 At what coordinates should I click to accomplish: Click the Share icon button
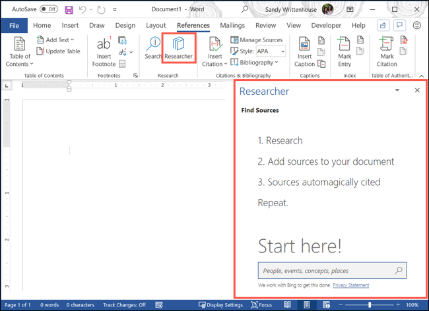383,26
